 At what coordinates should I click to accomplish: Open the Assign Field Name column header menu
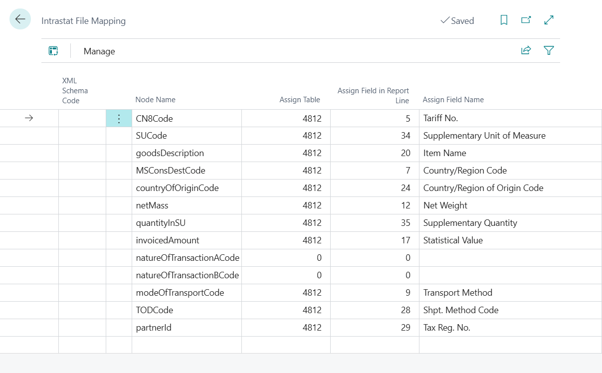[453, 100]
